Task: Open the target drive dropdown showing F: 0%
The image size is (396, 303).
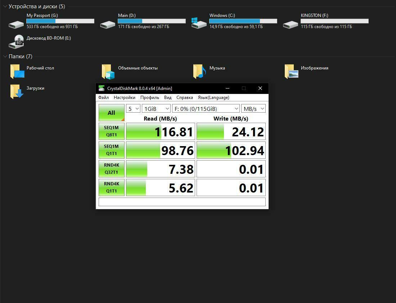Action: click(x=206, y=109)
